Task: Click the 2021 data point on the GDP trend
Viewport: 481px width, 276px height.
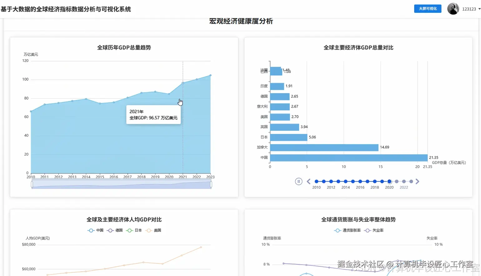Action: coord(183,82)
